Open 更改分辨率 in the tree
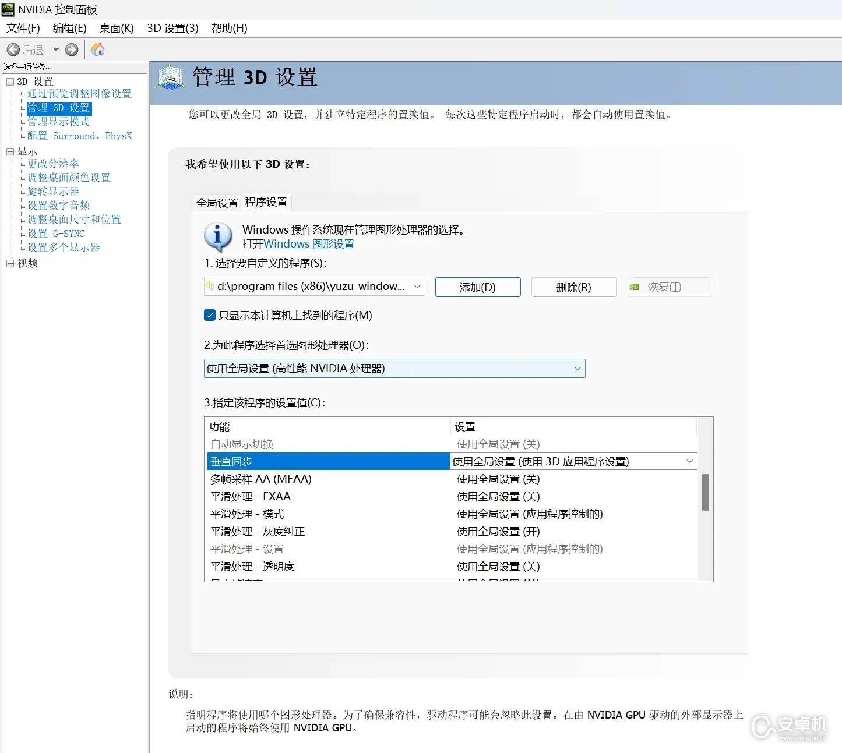 (53, 164)
